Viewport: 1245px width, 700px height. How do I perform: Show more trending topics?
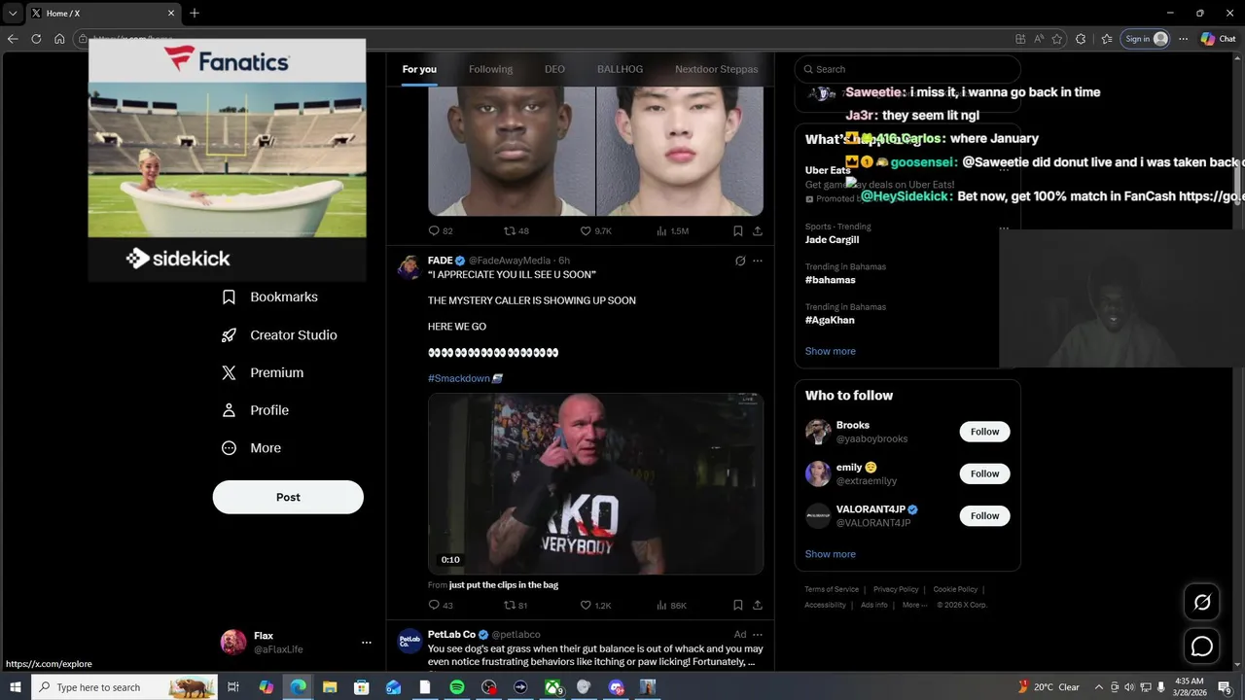[830, 351]
